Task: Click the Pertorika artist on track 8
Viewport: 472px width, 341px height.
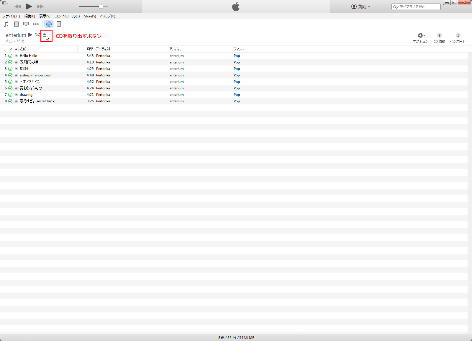Action: coord(103,101)
